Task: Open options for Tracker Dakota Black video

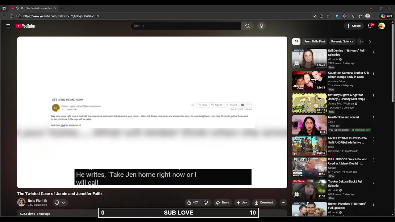Action: click(x=373, y=182)
